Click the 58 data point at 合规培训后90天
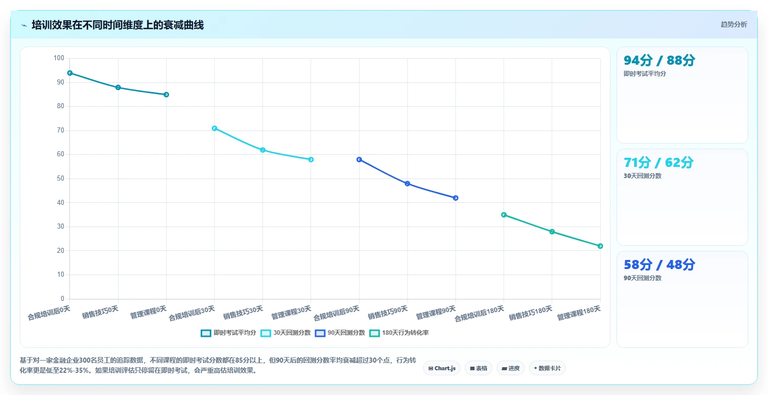Viewport: 768px width, 395px height. tap(359, 159)
